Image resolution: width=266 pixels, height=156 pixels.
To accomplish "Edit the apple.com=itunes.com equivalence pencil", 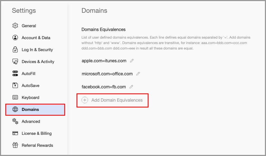I will click(x=132, y=61).
